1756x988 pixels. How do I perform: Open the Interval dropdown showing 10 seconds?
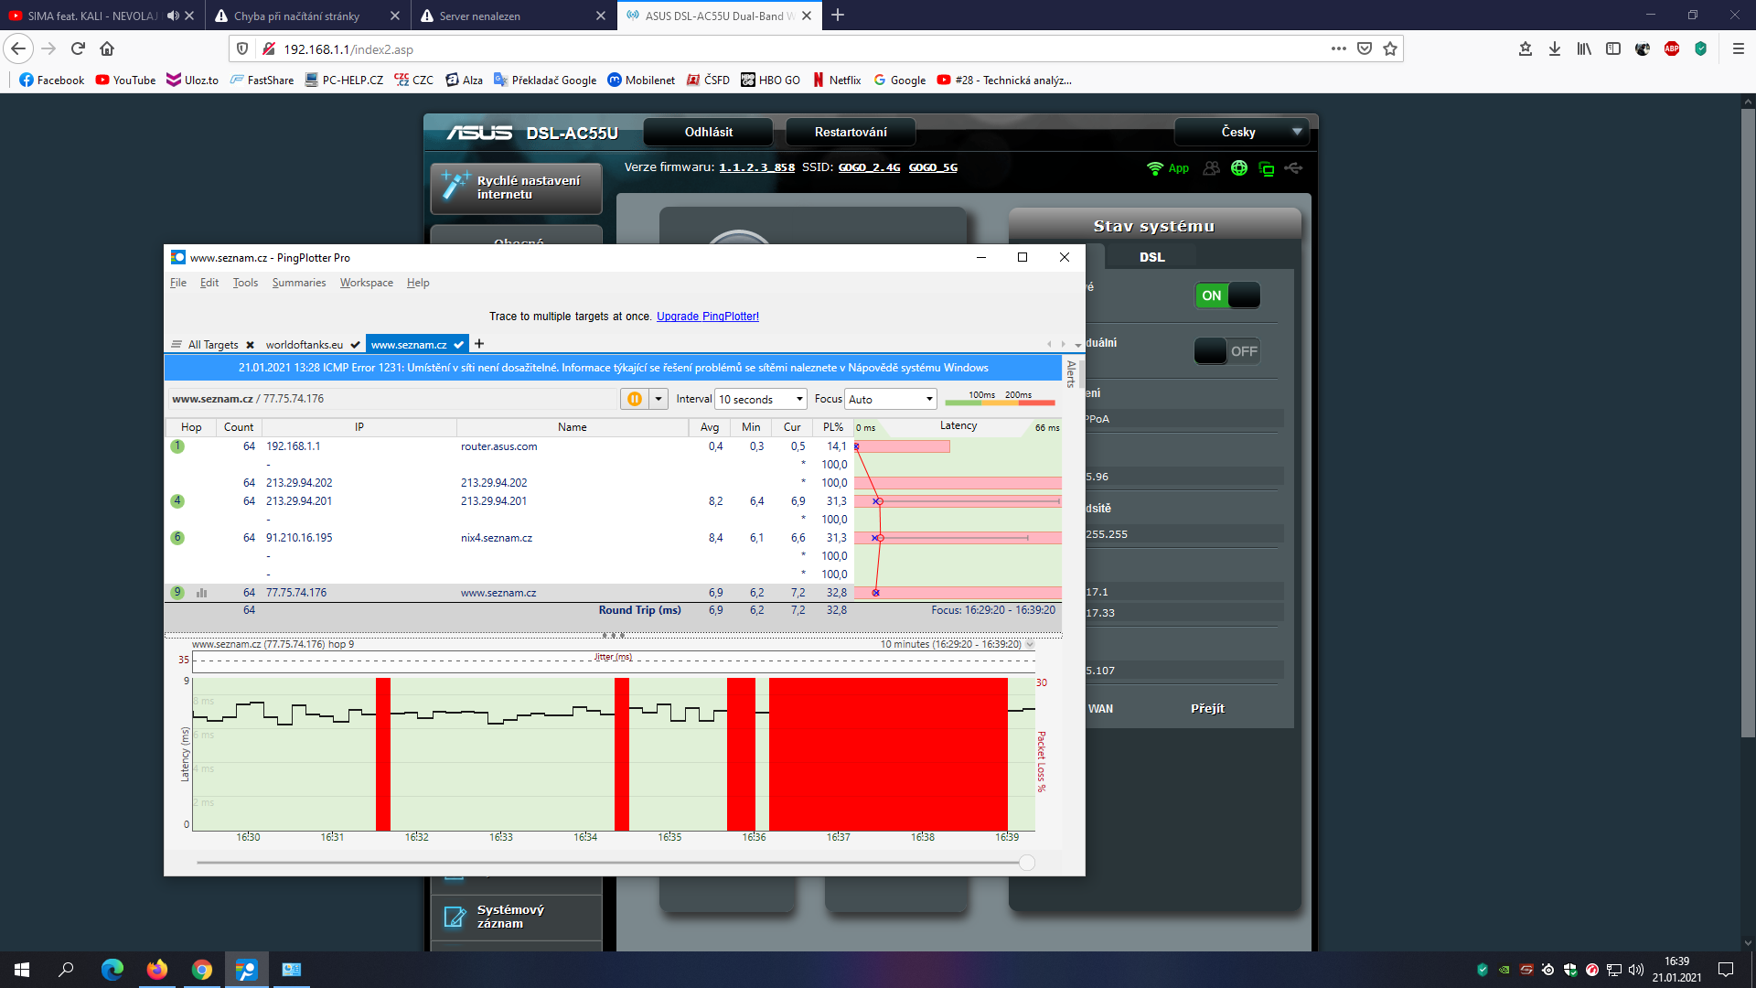coord(761,399)
